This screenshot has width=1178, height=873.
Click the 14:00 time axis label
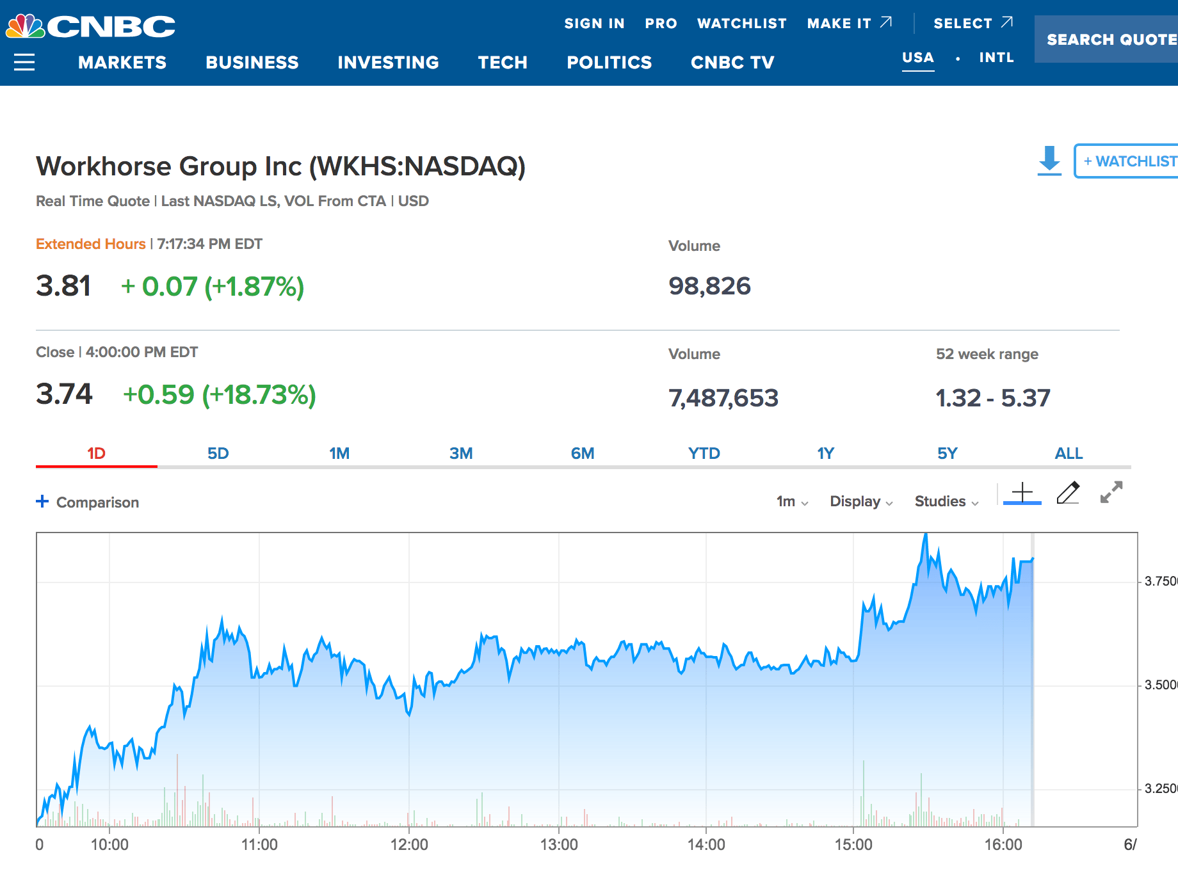pos(706,845)
